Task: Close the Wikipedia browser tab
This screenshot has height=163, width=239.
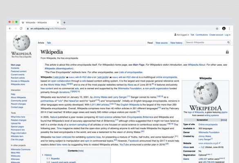Action: pos(58,22)
